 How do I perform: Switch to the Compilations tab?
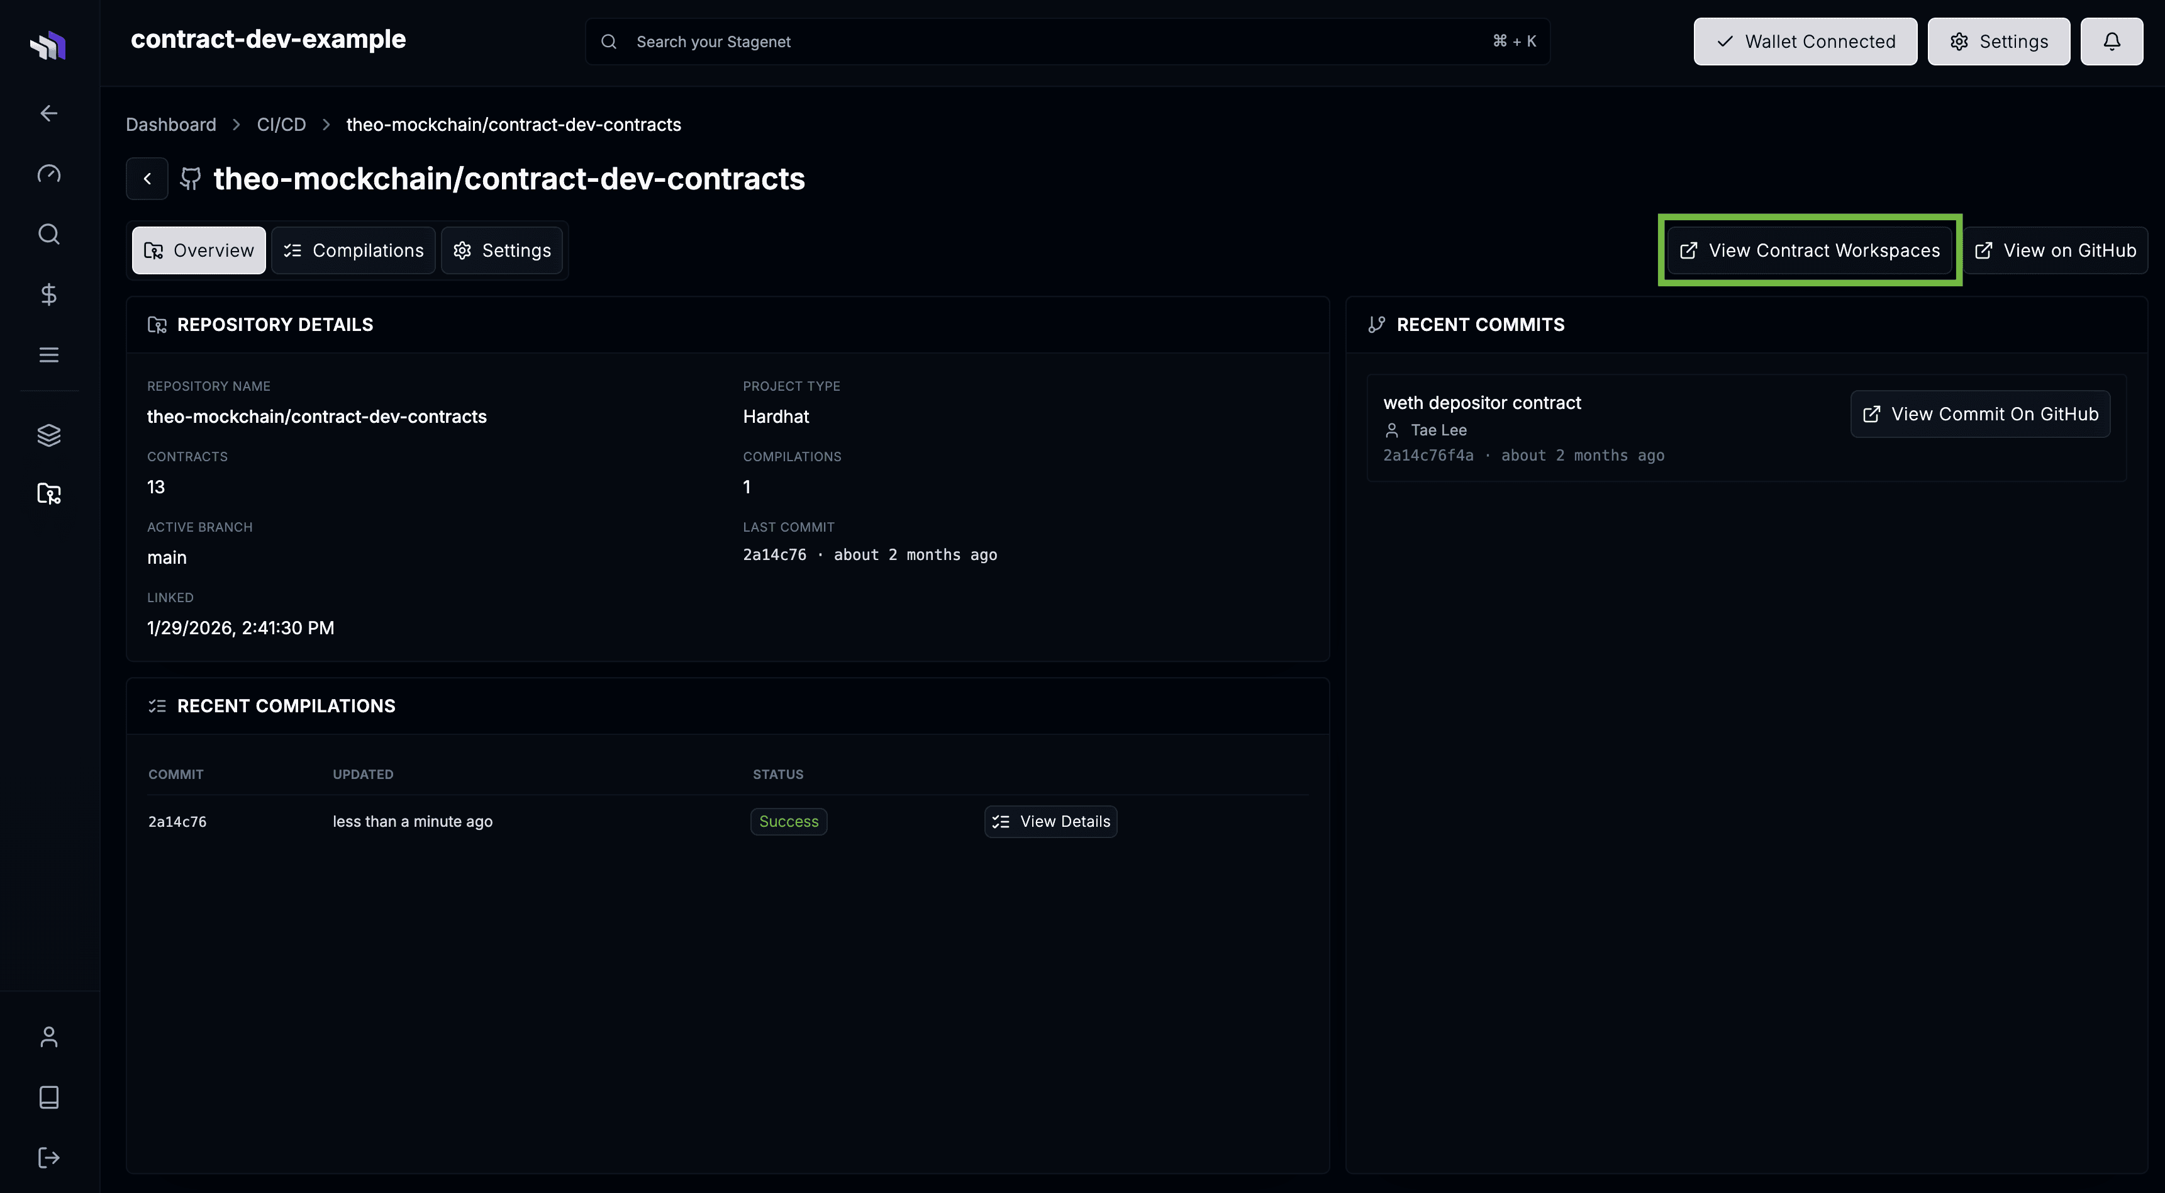[353, 250]
